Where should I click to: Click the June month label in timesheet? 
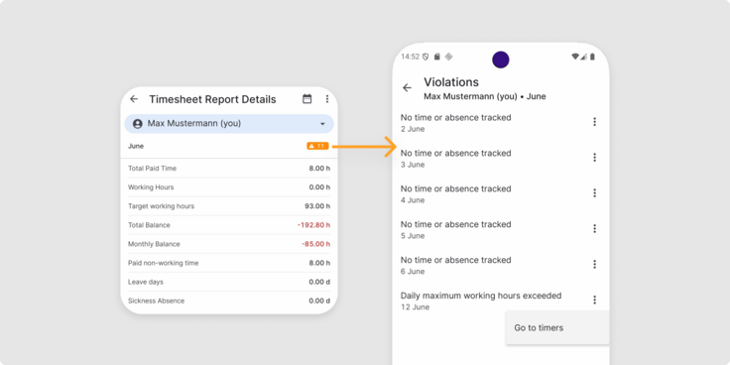click(x=136, y=146)
